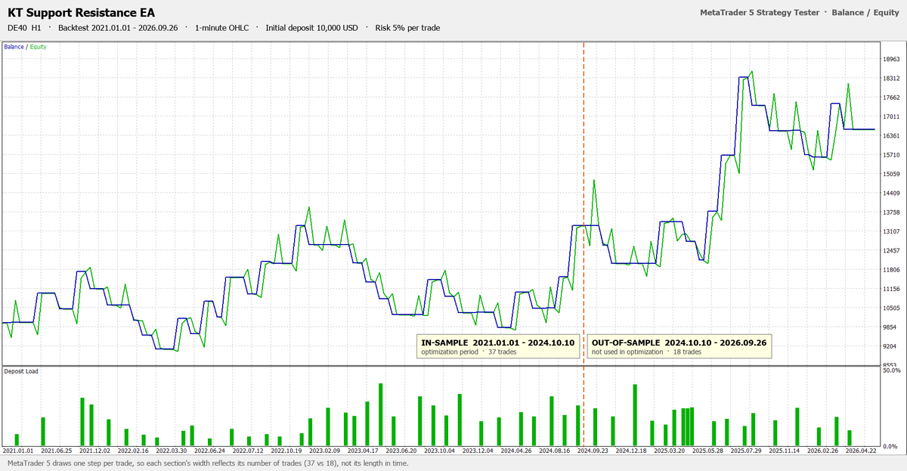Click the x-axis date label 2022.06.24
Screen dimensions: 907x471
(x=209, y=451)
